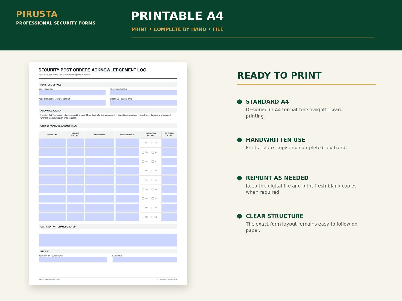Image resolution: width=402 pixels, height=301 pixels.
Task: Click the PIRUSTA brand name
Action: point(37,14)
